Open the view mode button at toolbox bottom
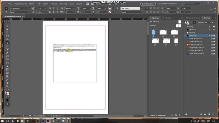The width and height of the screenshot is (219, 123). pos(7,104)
